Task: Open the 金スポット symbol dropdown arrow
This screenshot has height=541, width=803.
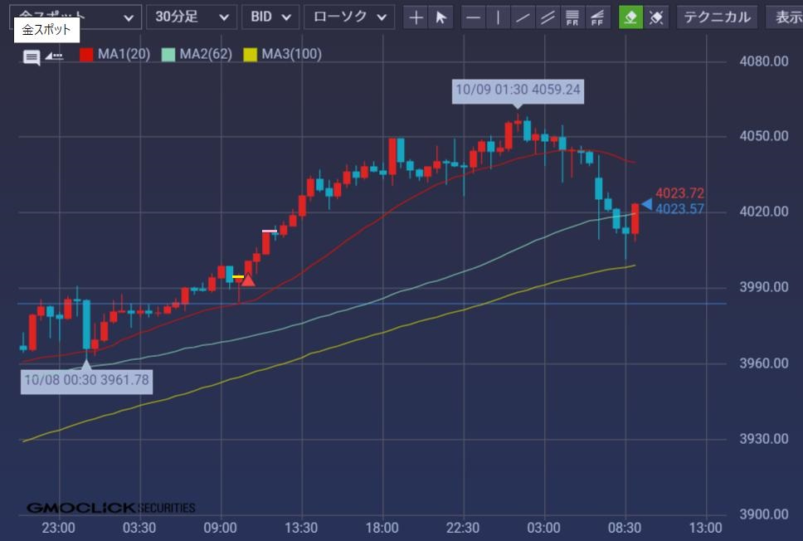Action: point(129,18)
